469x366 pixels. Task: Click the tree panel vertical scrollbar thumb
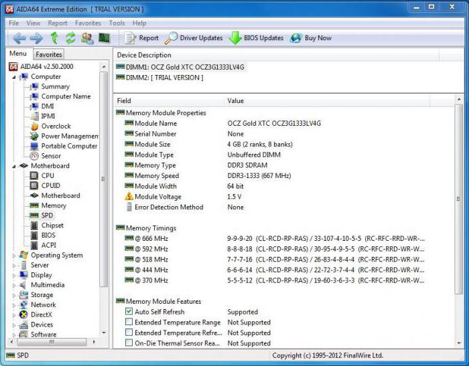click(103, 179)
